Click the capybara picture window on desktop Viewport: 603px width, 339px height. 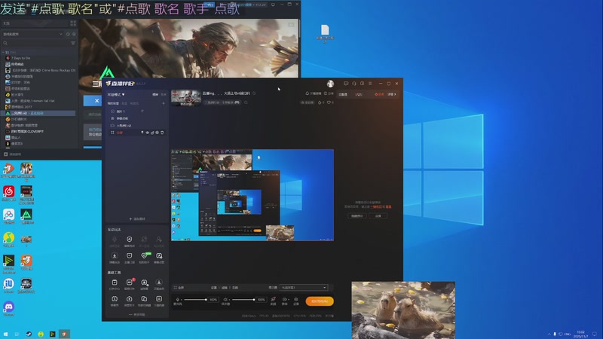[403, 310]
